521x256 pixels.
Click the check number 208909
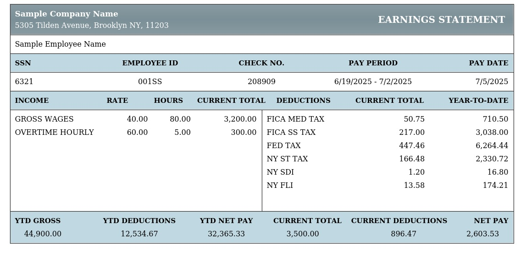tap(261, 82)
